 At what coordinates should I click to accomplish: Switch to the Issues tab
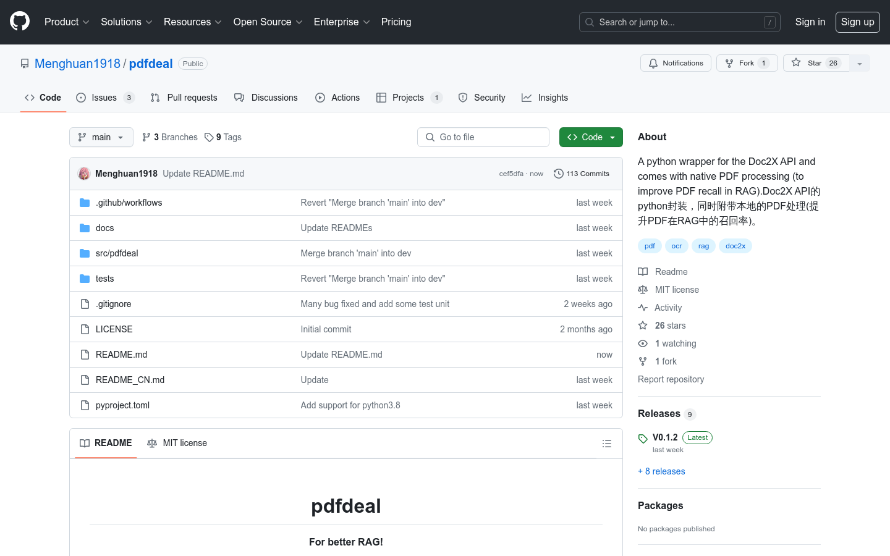point(104,98)
